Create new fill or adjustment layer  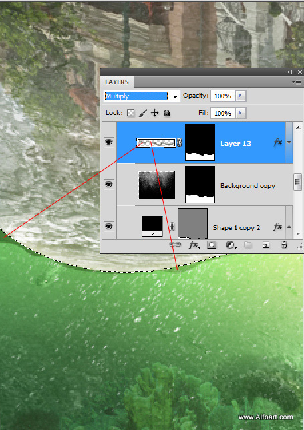[x=231, y=245]
